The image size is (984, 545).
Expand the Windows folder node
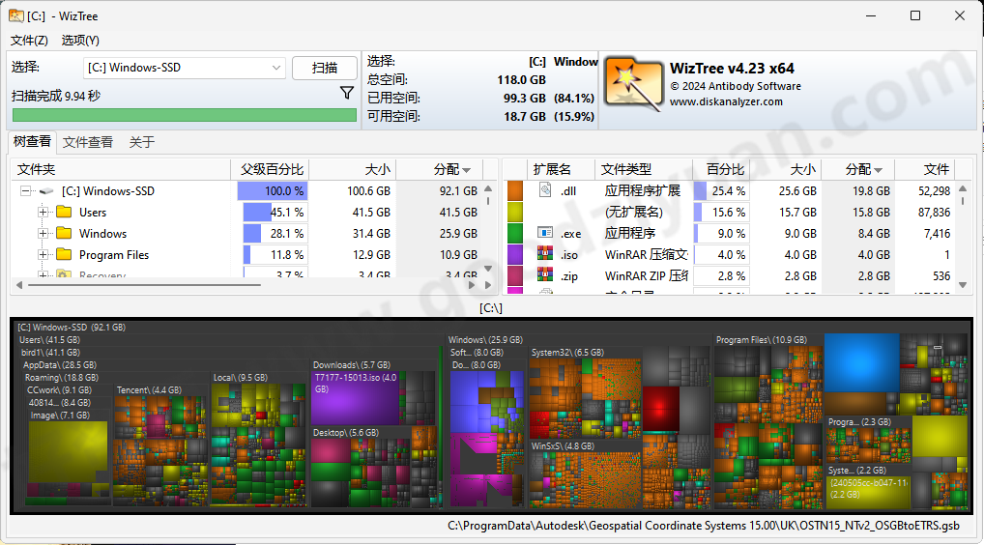pos(43,233)
